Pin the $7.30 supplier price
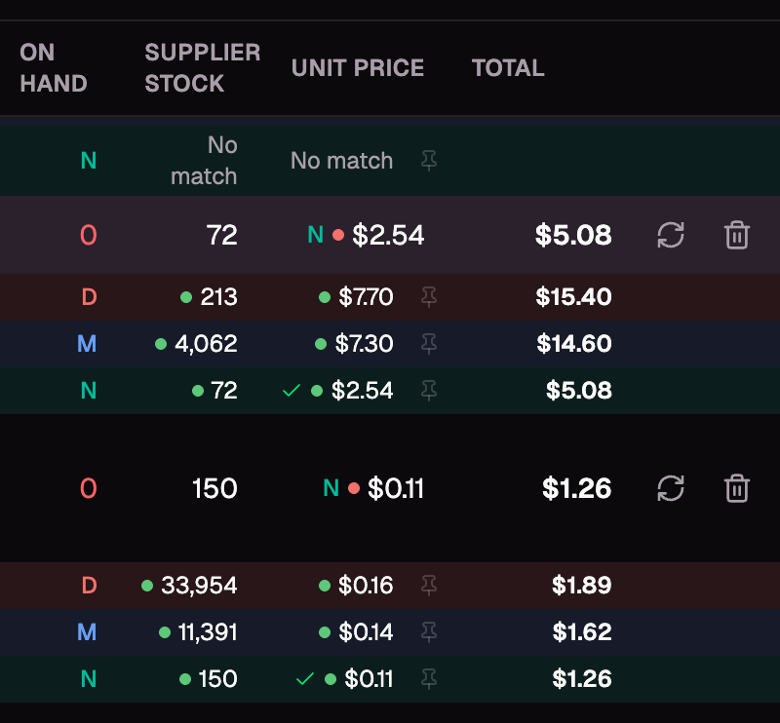This screenshot has width=780, height=723. coord(428,344)
